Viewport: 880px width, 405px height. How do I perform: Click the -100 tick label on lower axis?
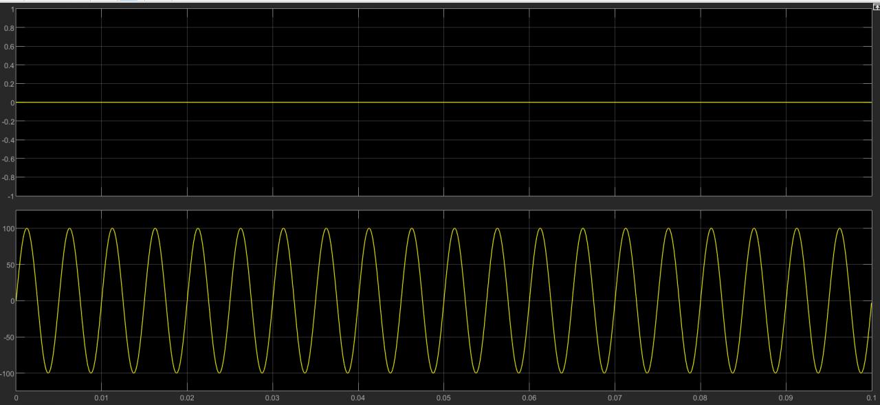pos(7,373)
